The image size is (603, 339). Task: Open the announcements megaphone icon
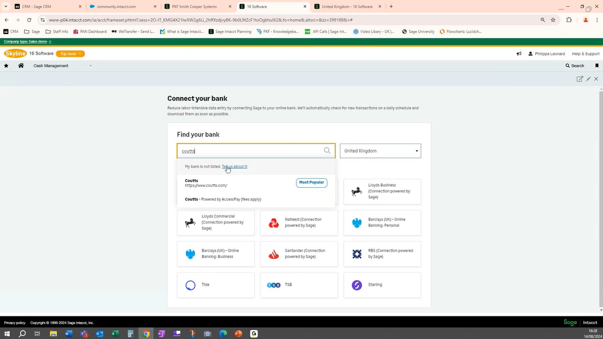[519, 54]
